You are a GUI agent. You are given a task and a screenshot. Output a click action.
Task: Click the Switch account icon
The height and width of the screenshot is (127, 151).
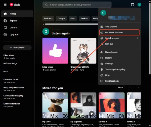click(x=102, y=38)
